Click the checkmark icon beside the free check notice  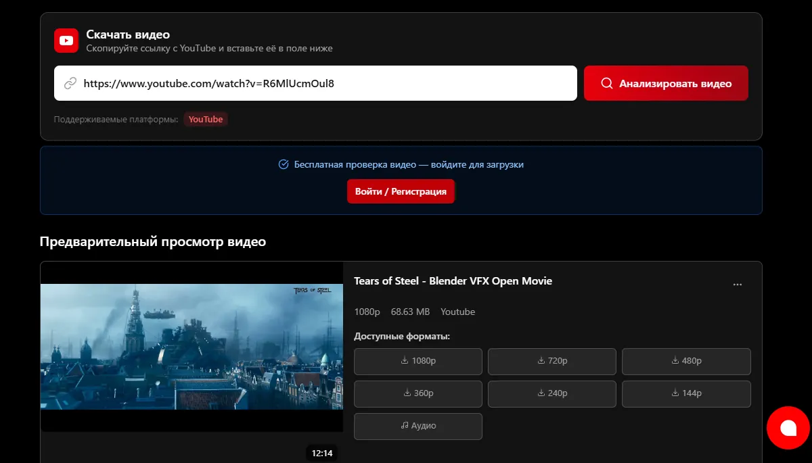coord(284,164)
